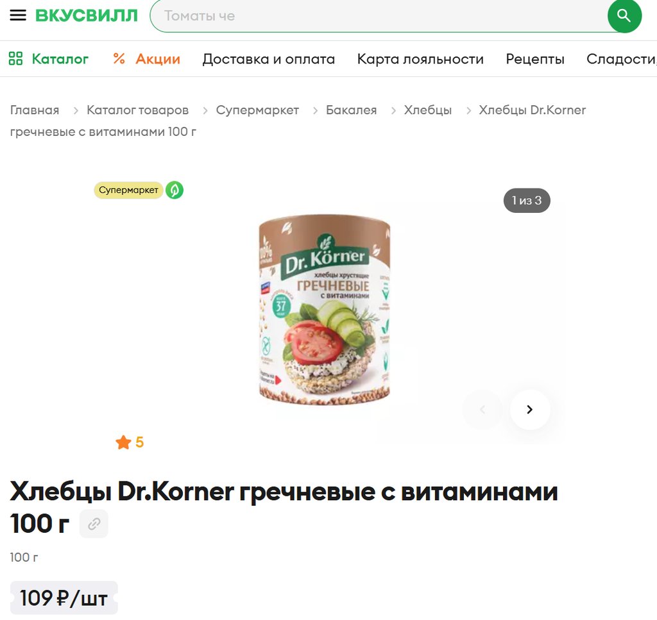The width and height of the screenshot is (657, 620).
Task: Open Карта лояльности menu item
Action: pos(420,59)
